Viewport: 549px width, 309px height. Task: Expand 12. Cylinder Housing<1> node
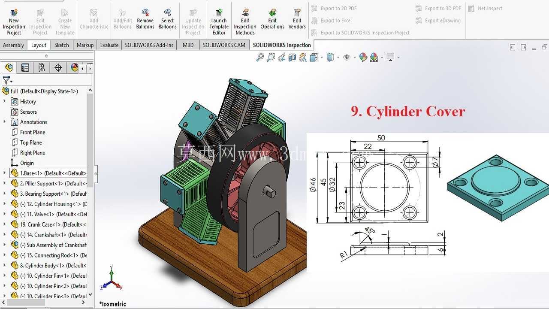pos(5,204)
